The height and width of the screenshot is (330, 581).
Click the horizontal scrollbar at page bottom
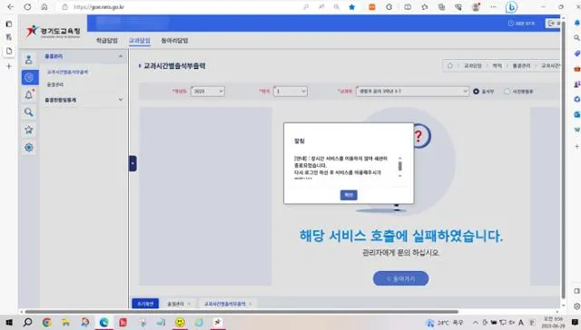pyautogui.click(x=241, y=312)
